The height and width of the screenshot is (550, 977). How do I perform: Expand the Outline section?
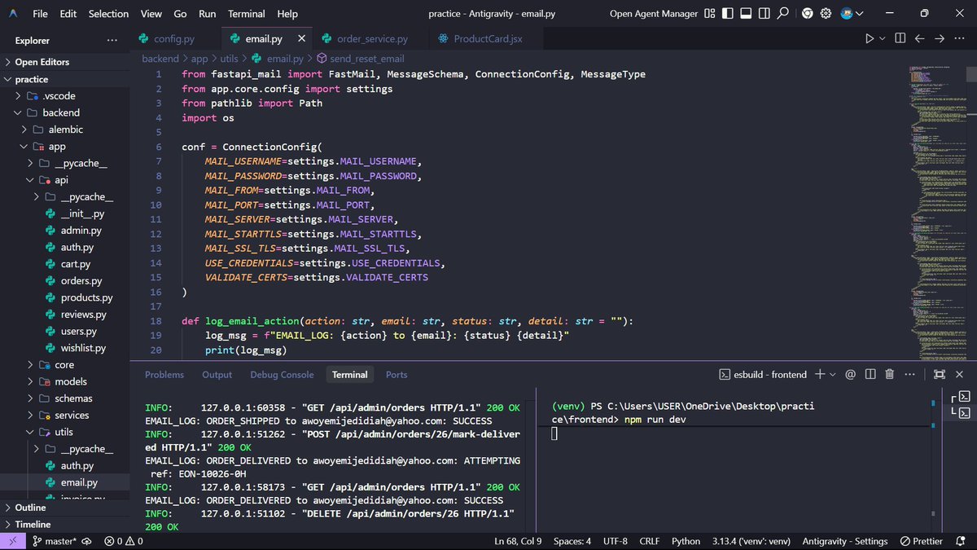pyautogui.click(x=65, y=508)
